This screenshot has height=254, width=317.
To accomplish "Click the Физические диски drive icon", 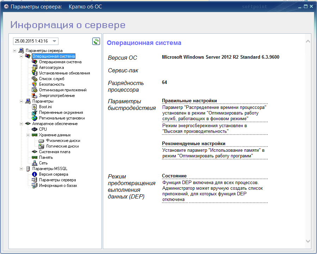I will 41,141.
